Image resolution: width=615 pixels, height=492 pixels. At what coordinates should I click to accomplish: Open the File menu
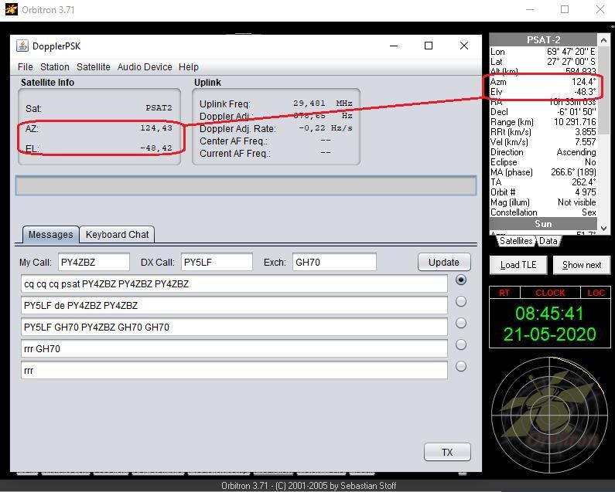(x=26, y=67)
